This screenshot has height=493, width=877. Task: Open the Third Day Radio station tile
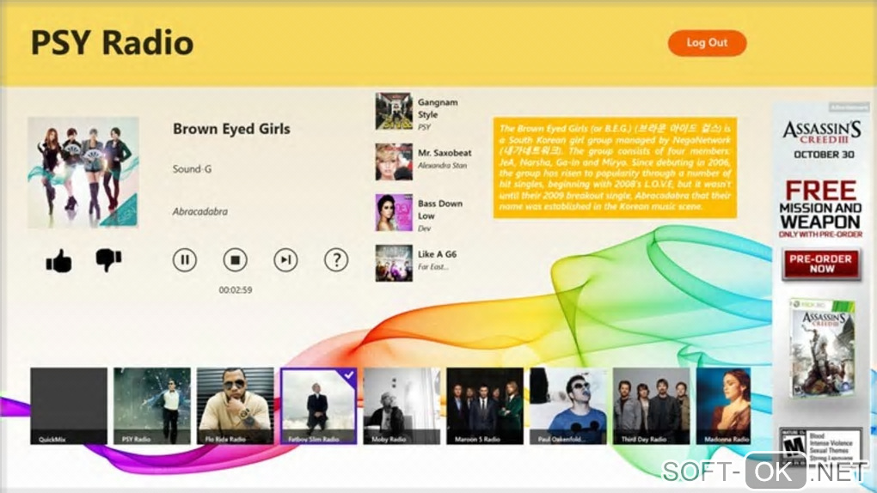click(x=652, y=405)
